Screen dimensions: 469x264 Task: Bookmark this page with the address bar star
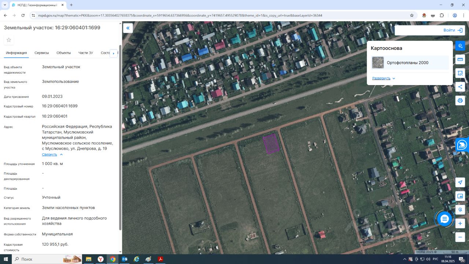pyautogui.click(x=412, y=15)
